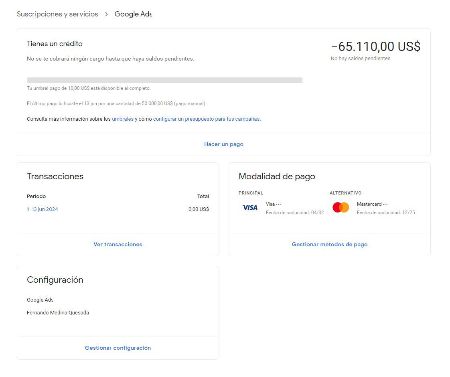Screen dimensions: 450x377
Task: Click the breadcrumb chevron separator arrow
Action: (x=106, y=14)
